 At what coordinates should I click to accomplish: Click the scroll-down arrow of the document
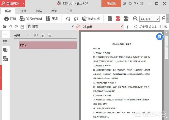(167, 118)
